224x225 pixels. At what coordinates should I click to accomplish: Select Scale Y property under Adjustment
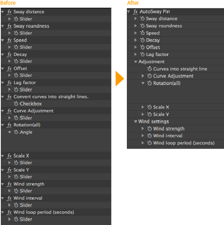click(161, 114)
